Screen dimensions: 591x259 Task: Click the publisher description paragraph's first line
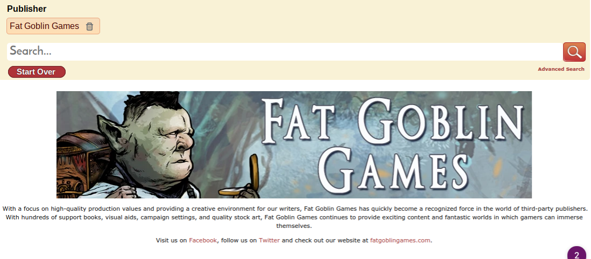295,208
